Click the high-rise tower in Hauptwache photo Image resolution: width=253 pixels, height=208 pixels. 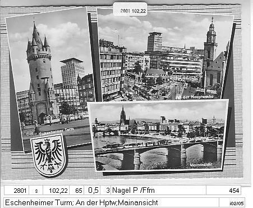(155, 42)
